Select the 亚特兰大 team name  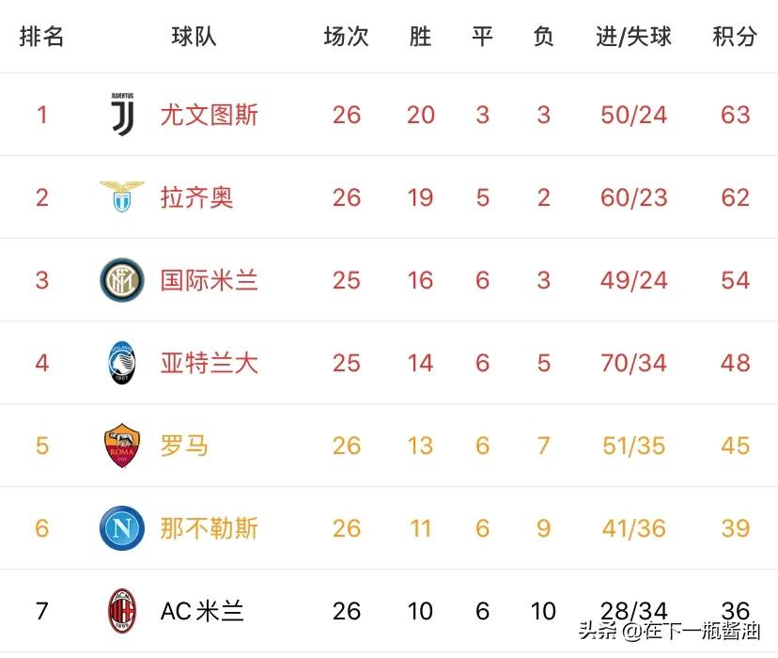209,363
